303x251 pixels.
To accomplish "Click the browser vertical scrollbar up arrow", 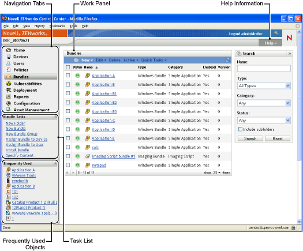I will point(299,32).
